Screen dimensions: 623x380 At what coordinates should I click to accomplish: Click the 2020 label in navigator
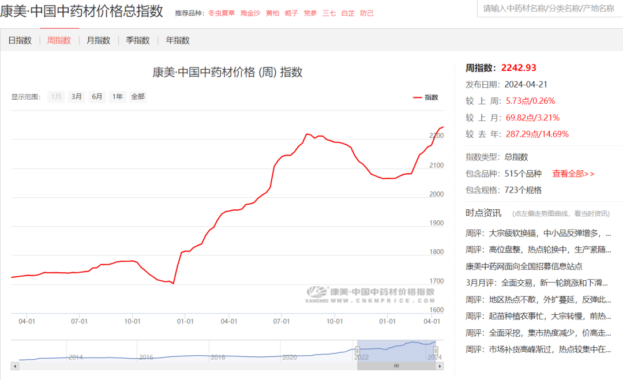click(x=289, y=358)
